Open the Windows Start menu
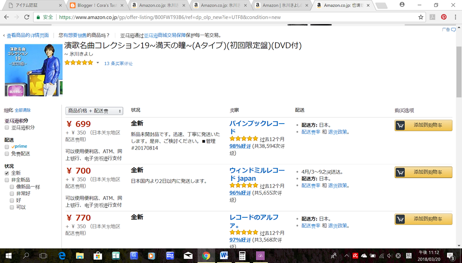Screen dimensions: 462x263 [x=8, y=256]
